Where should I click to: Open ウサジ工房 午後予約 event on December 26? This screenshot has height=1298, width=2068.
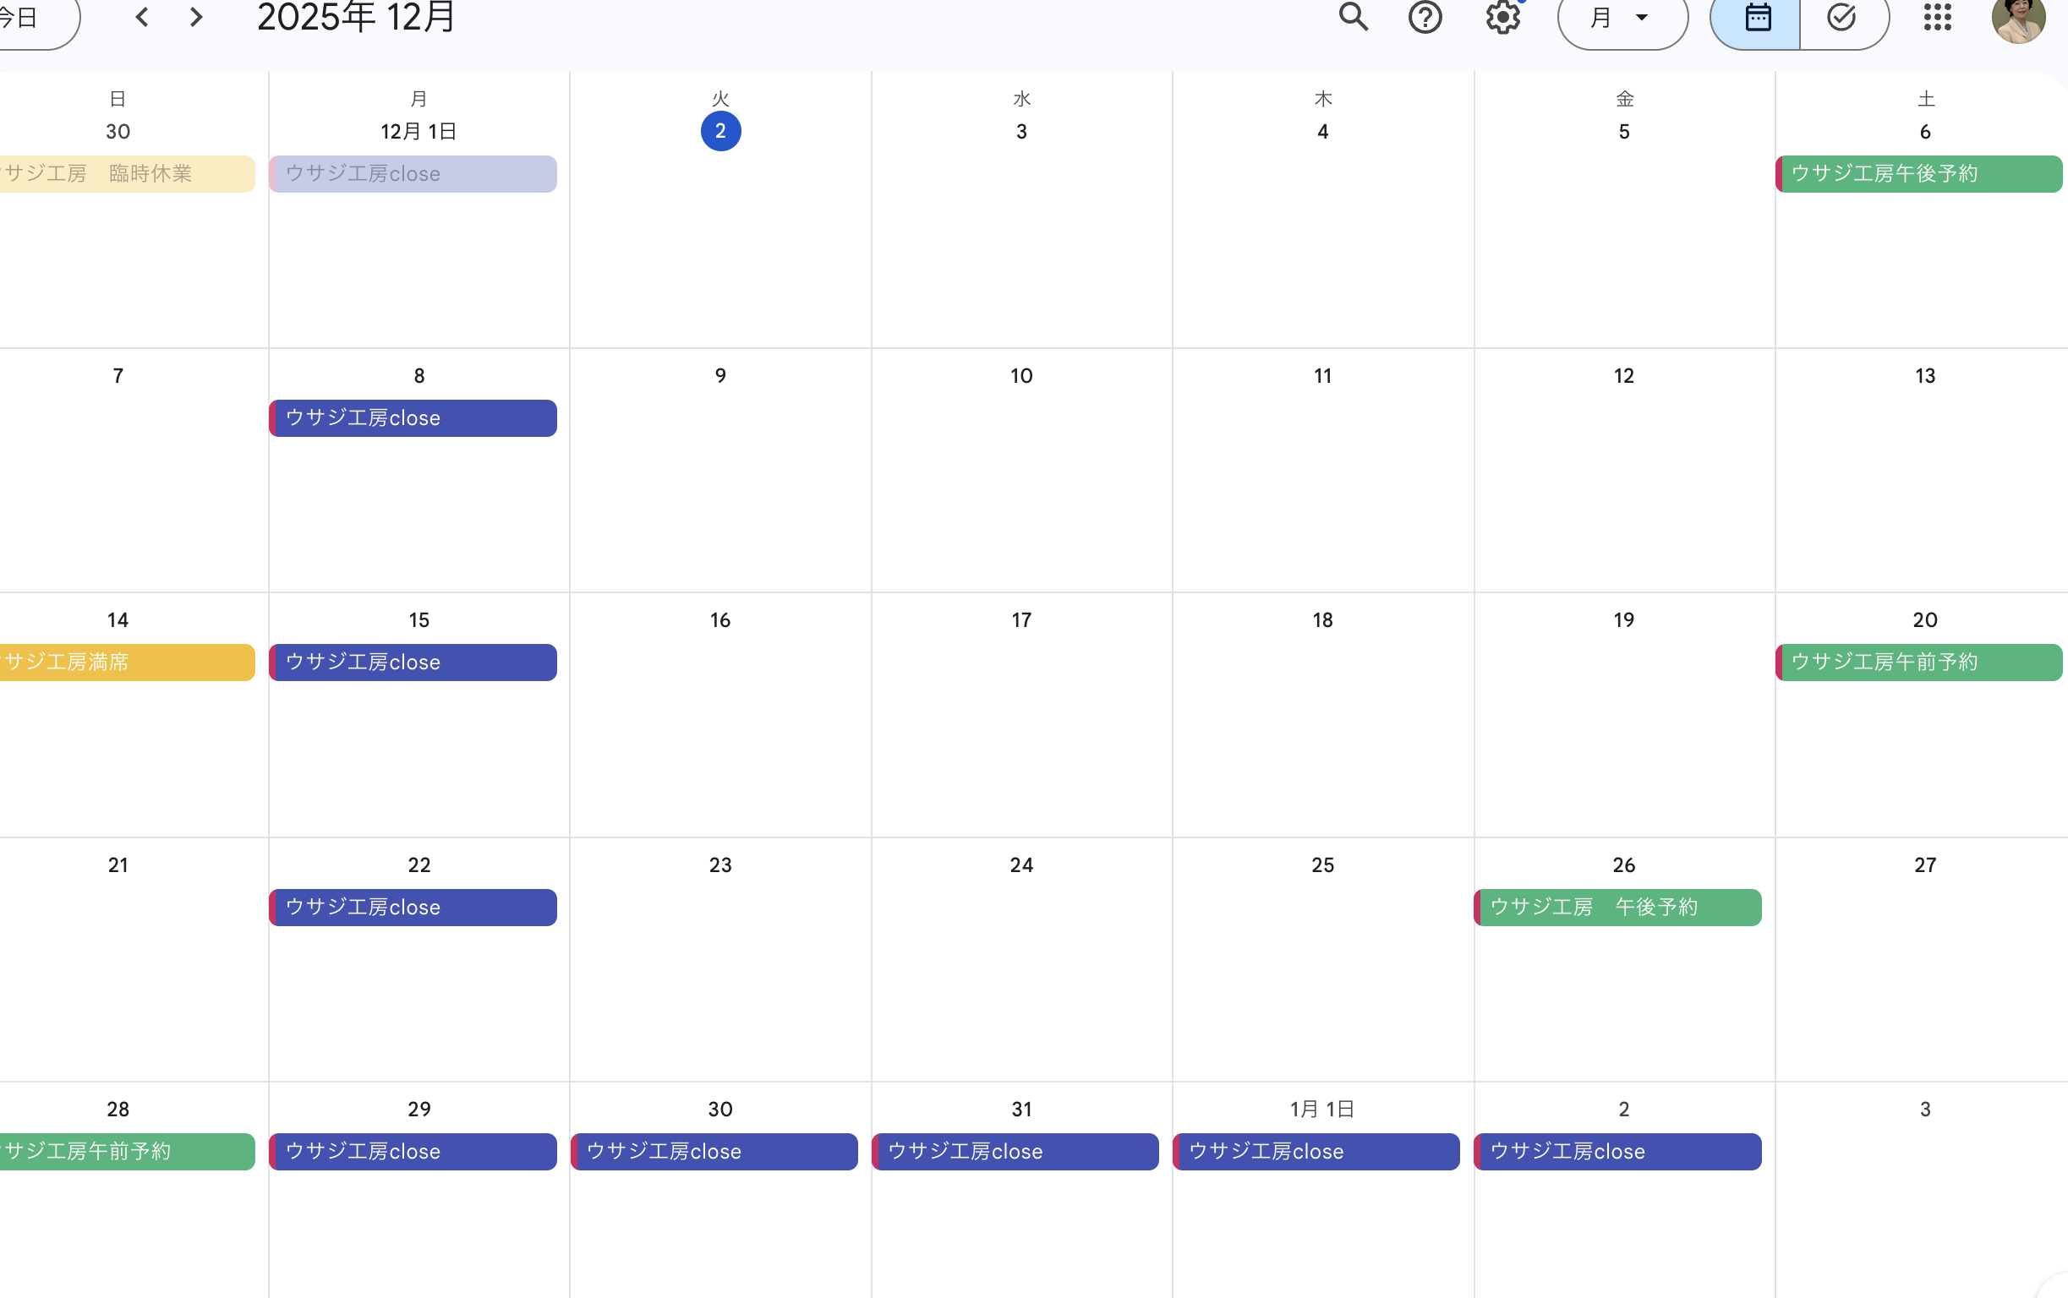(x=1618, y=908)
